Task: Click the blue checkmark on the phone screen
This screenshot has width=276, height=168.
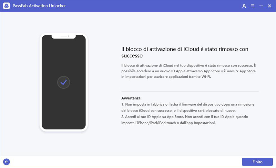Action: [64, 83]
